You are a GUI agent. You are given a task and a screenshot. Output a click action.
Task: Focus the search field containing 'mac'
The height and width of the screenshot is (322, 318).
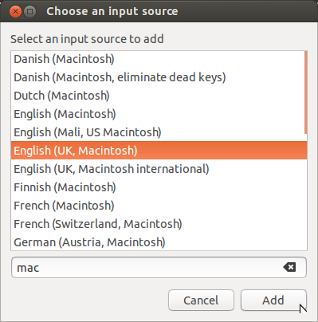point(159,267)
